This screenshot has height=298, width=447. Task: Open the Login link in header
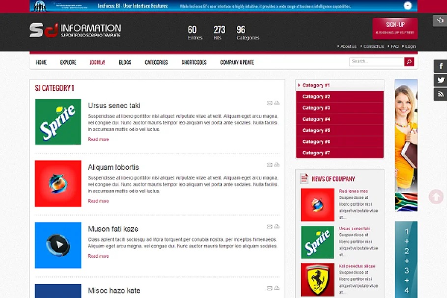pos(410,46)
